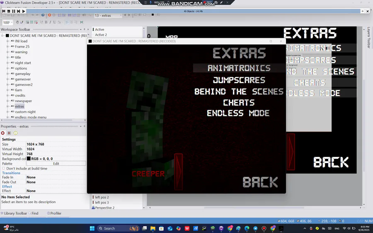Open Settings tab gear icon in Properties

point(3,133)
